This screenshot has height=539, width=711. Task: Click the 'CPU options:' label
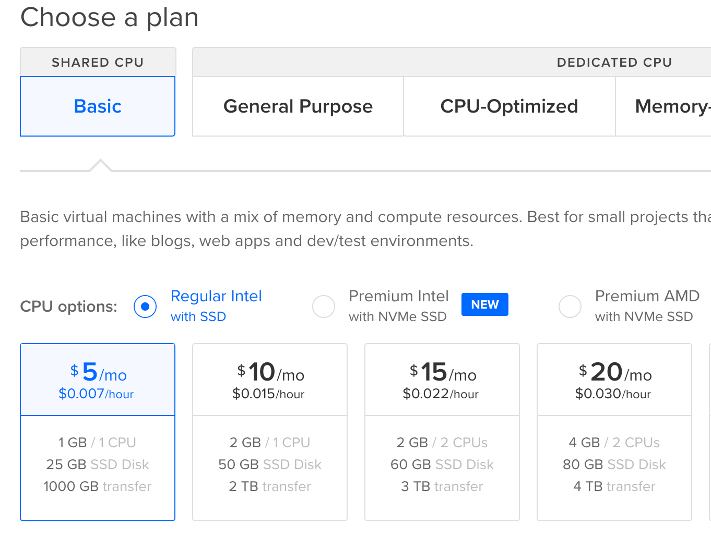tap(68, 307)
